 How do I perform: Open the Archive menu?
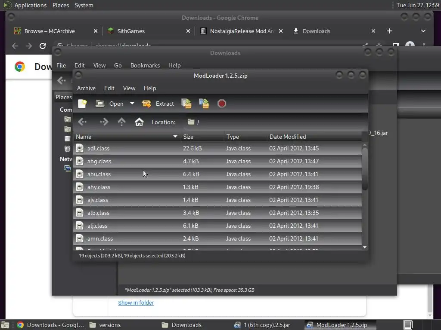point(86,88)
